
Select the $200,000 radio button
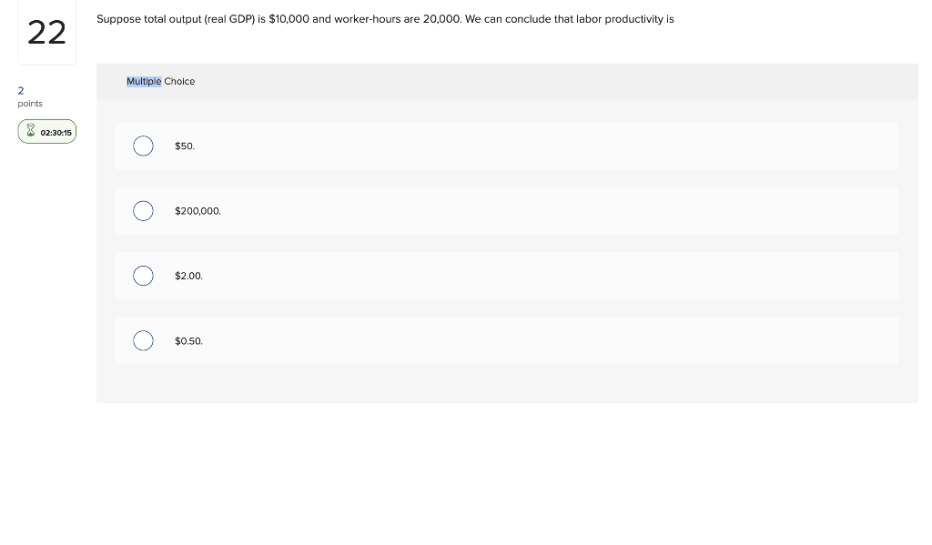click(143, 211)
